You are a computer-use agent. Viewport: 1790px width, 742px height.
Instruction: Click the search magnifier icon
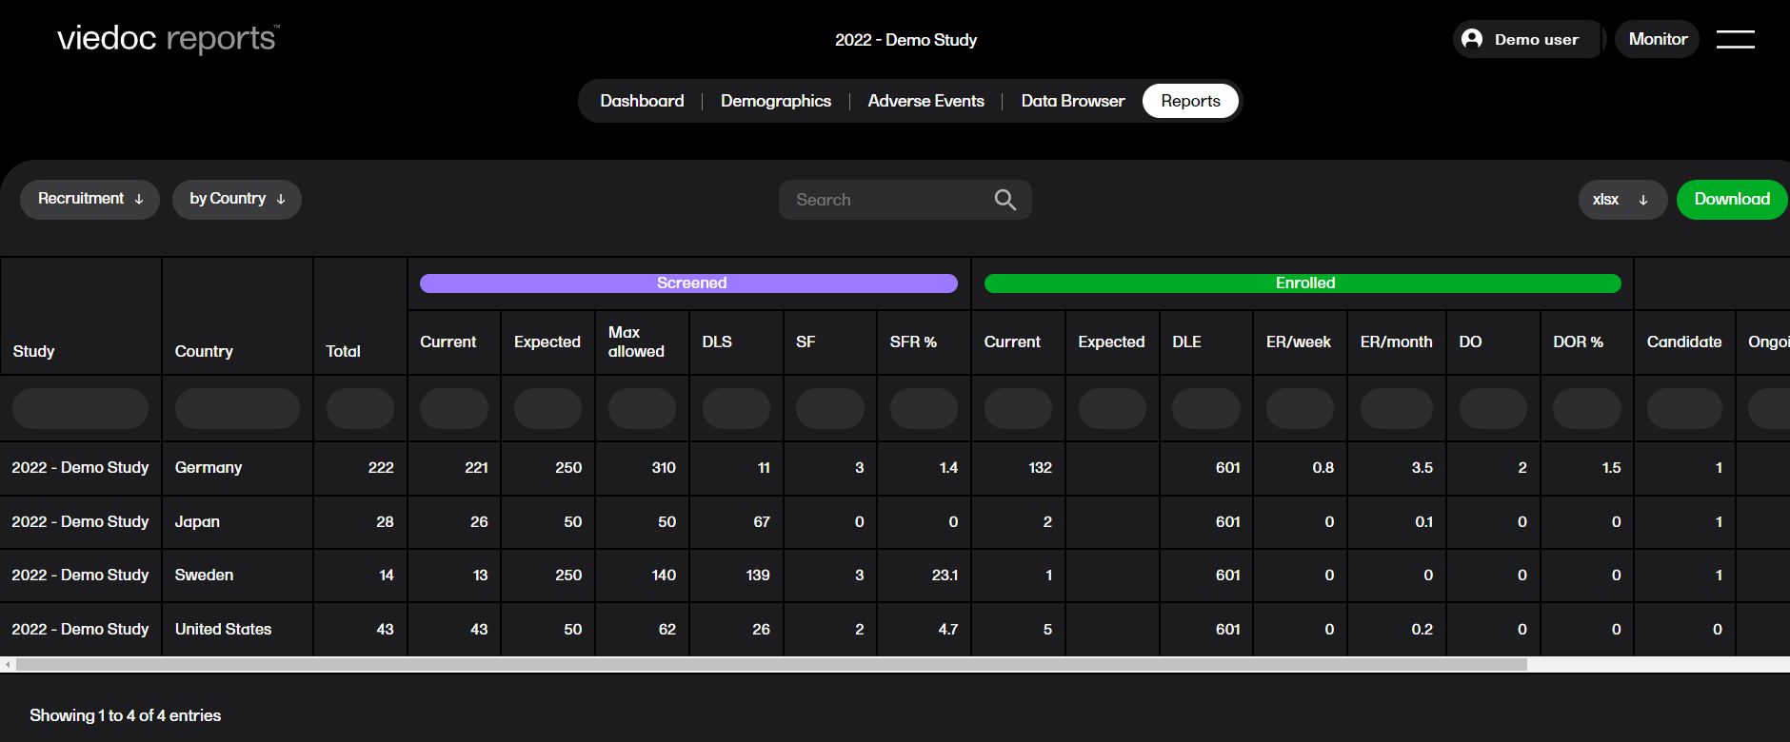pyautogui.click(x=1004, y=200)
